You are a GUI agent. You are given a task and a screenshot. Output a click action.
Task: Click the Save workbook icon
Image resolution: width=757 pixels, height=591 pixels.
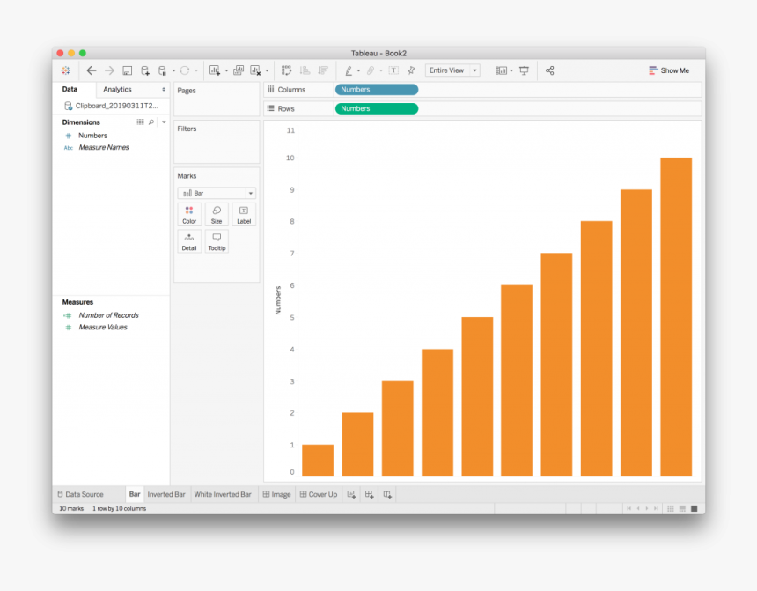(128, 70)
